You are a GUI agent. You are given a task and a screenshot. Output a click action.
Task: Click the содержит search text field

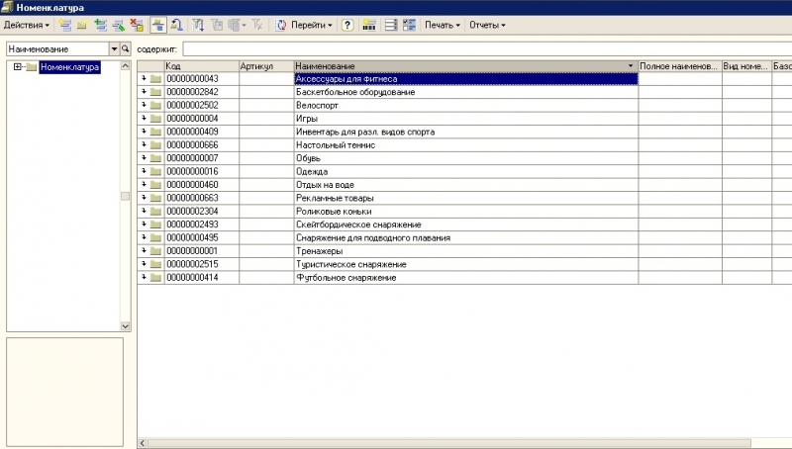click(x=485, y=48)
